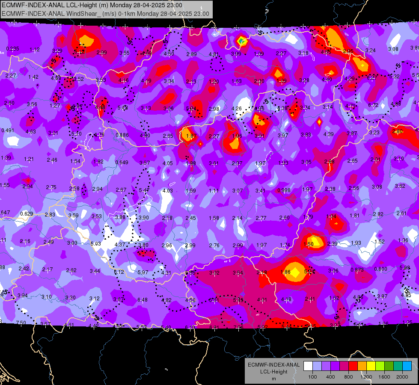This screenshot has height=385, width=419.
Task: Click the wind shear value 0.649
Action: (x=122, y=163)
